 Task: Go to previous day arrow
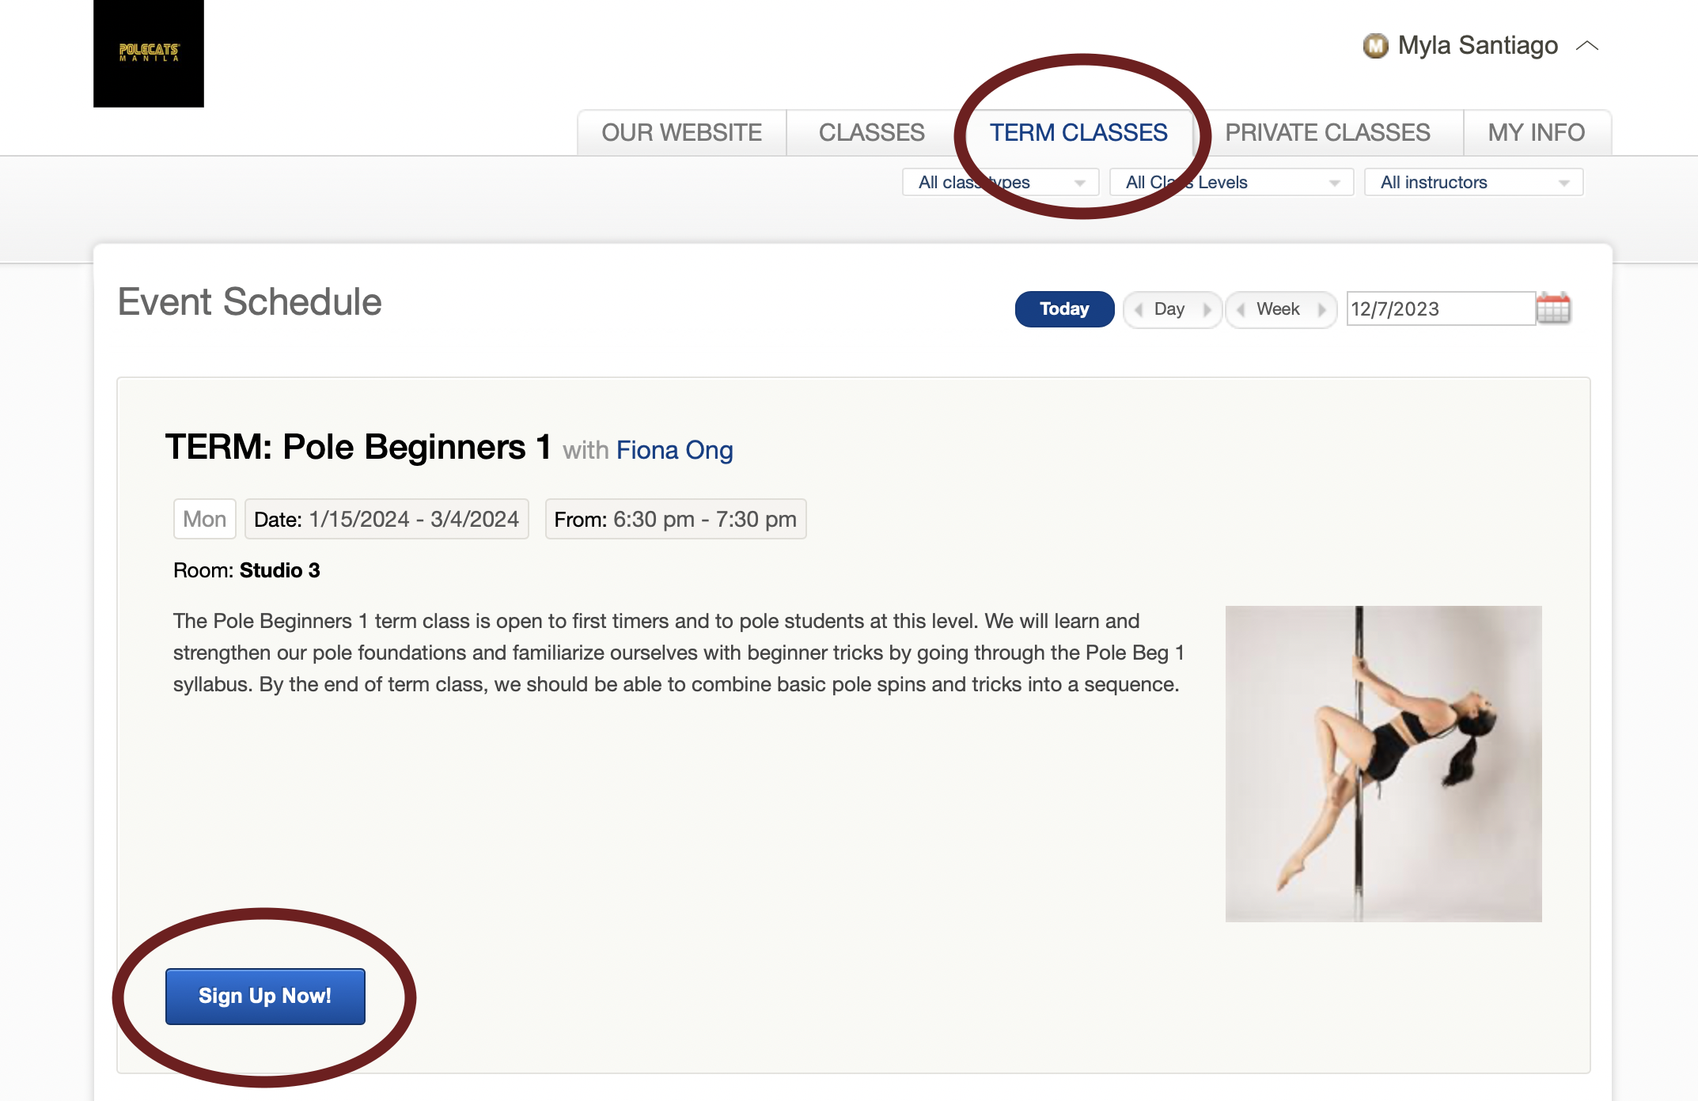pyautogui.click(x=1139, y=309)
